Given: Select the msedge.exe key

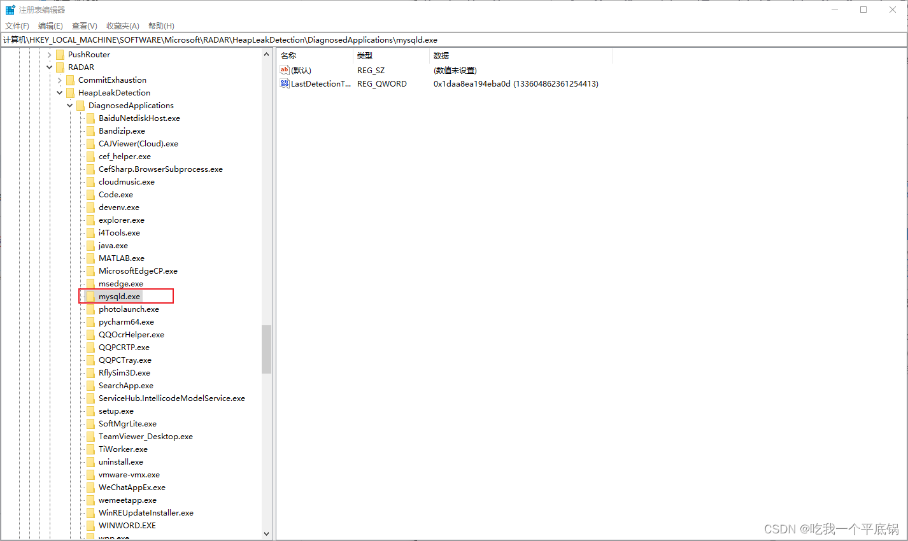Looking at the screenshot, I should (121, 284).
